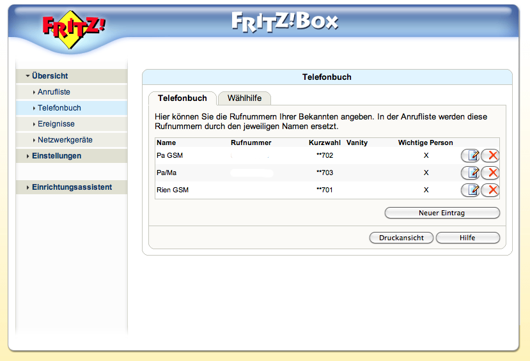This screenshot has height=361, width=530.
Task: Click the FRITZ!Box header title
Action: (x=284, y=22)
